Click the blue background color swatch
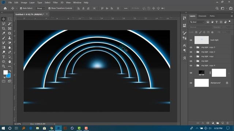Screen dimensions: 234x131 (x=9, y=76)
